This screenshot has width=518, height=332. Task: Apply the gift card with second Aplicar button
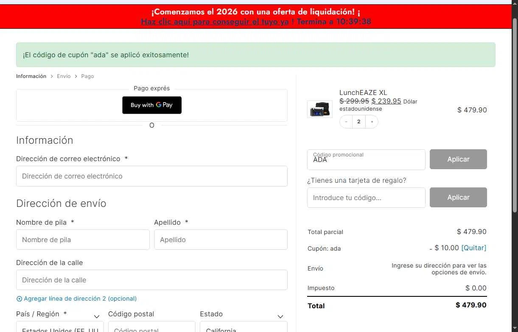pos(458,198)
